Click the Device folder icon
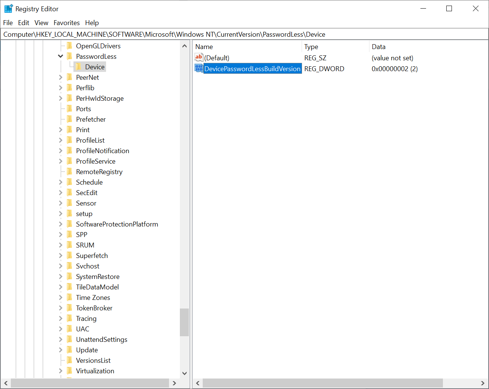489x389 pixels. [78, 67]
